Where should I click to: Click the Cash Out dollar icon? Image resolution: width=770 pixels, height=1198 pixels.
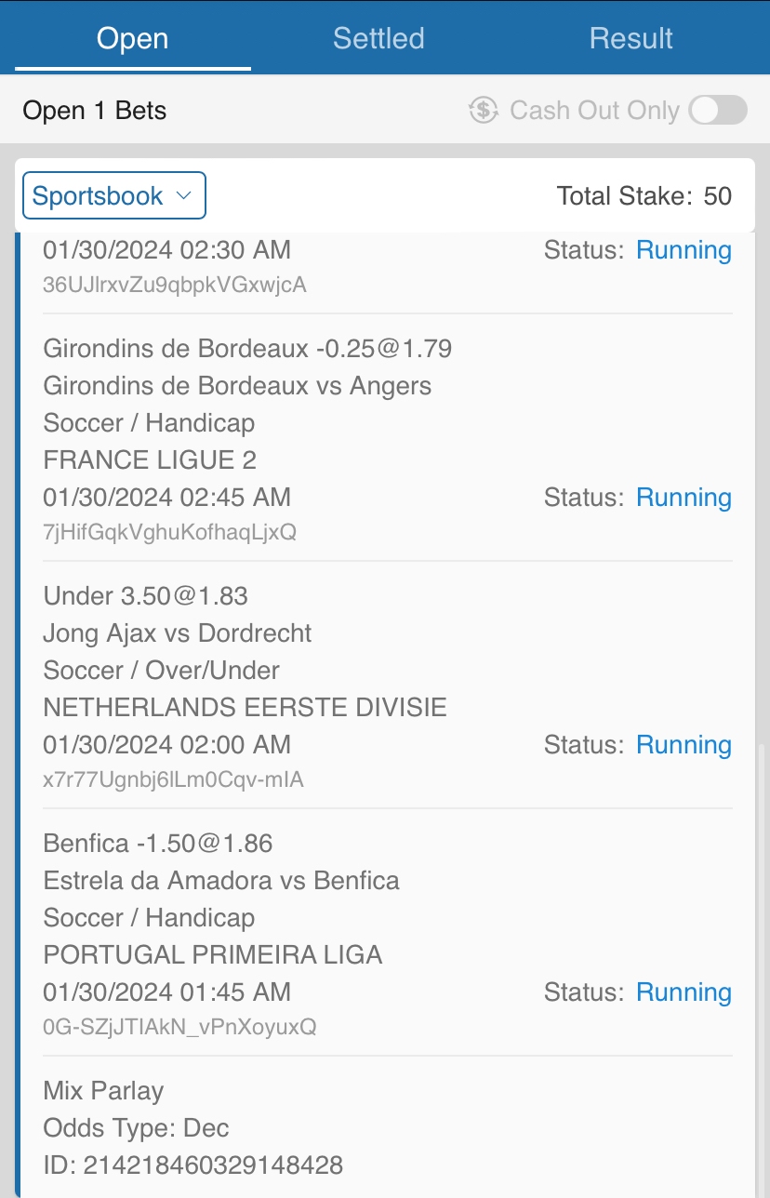click(x=484, y=111)
